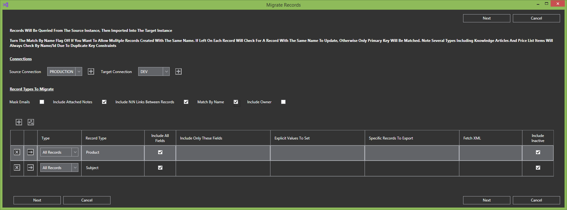
Task: Enable the Include Owner checkbox
Action: click(x=283, y=102)
